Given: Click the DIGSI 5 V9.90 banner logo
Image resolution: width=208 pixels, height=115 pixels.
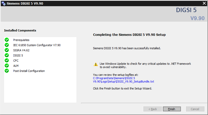Looking at the screenshot, I should point(190,14).
